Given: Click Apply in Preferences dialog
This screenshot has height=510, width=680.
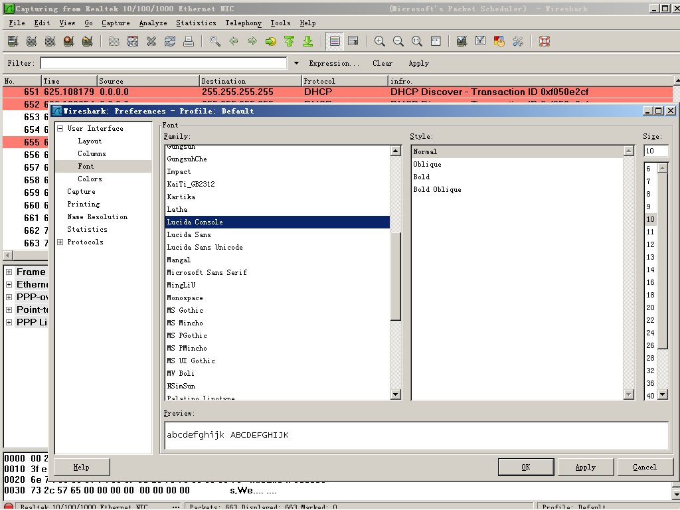Looking at the screenshot, I should (x=586, y=467).
